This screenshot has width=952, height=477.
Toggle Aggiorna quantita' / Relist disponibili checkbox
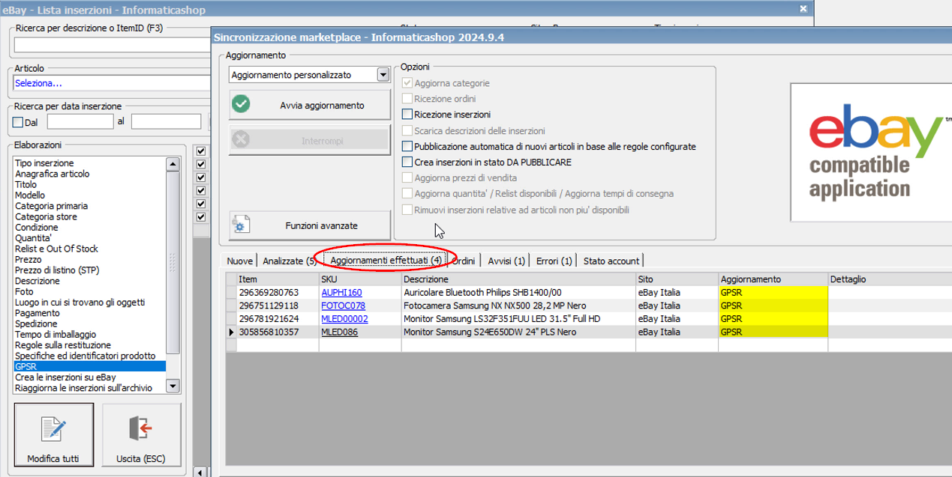(407, 194)
